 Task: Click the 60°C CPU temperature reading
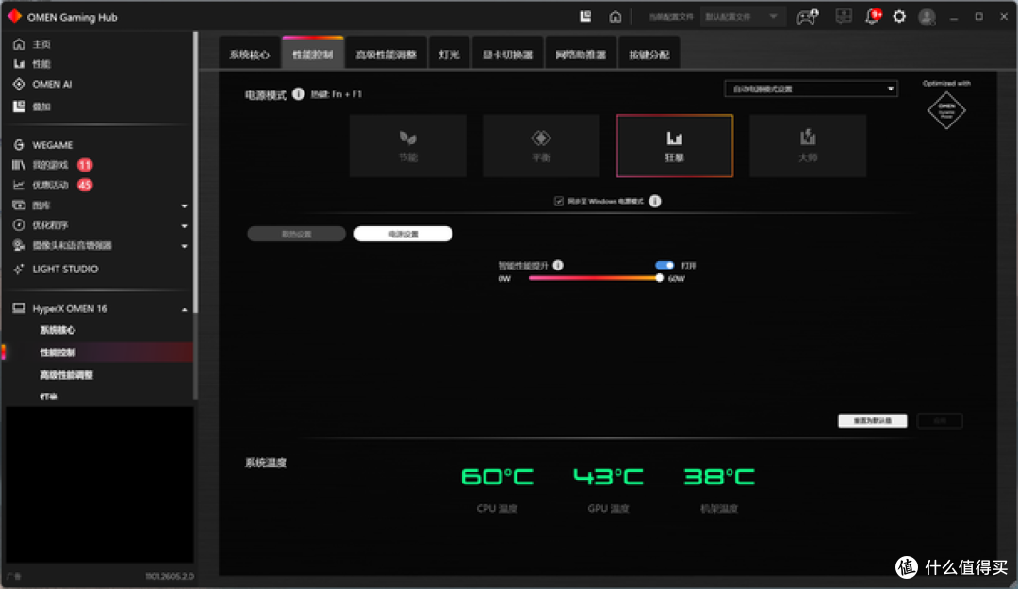click(x=498, y=477)
